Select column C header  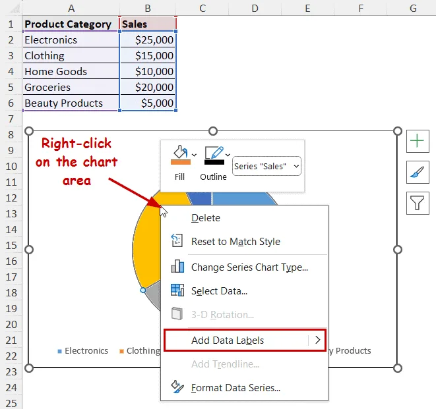tap(202, 8)
